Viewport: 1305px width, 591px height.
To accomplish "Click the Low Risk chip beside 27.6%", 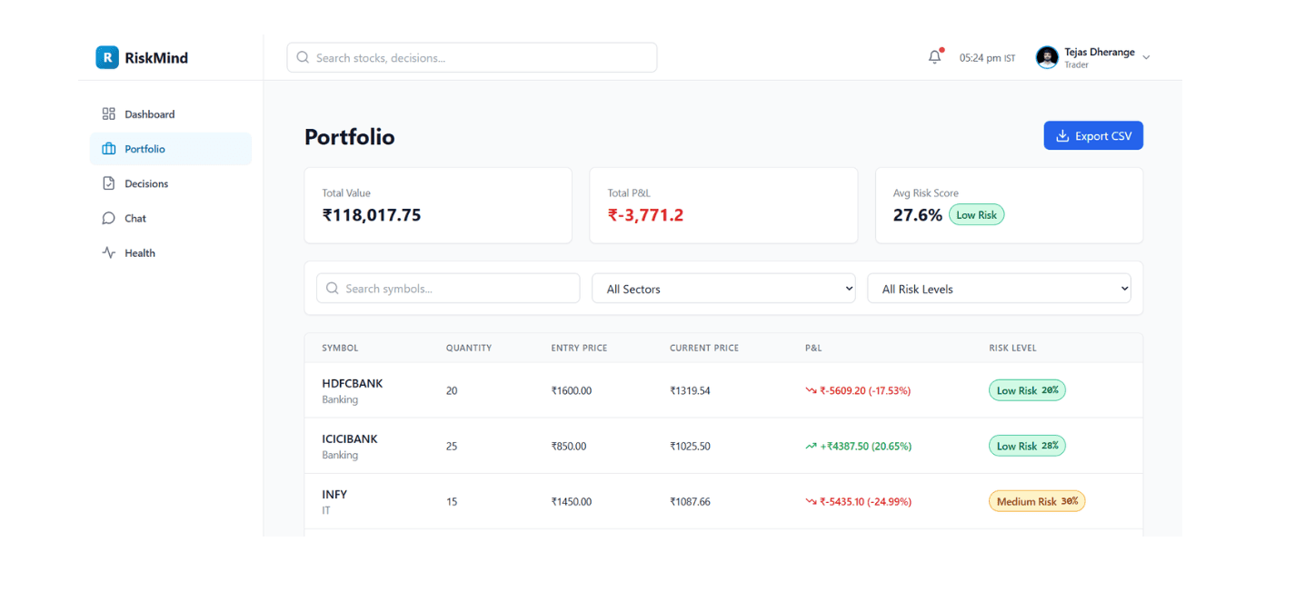I will click(976, 214).
